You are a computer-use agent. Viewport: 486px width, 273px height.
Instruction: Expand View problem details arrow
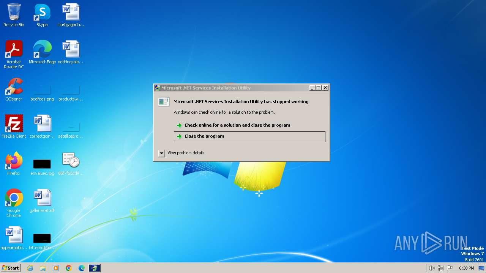click(161, 153)
